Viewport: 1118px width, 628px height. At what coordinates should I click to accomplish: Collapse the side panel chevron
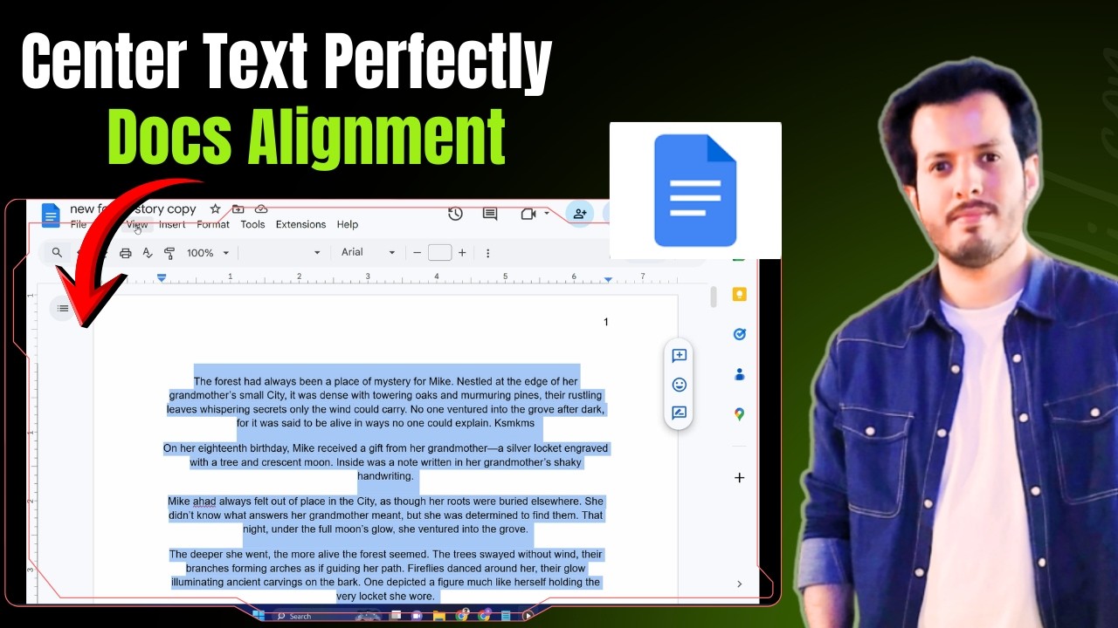pos(739,584)
